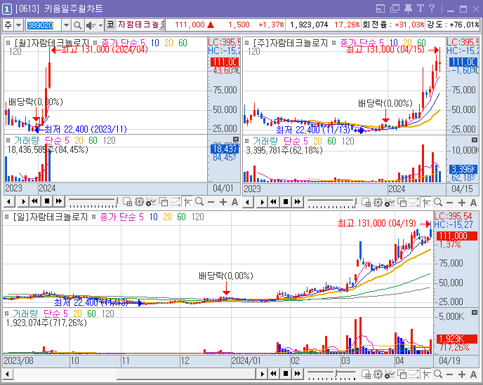Play forward on the weekly chart toolbar
Screen dimensions: 483x385
(262, 202)
